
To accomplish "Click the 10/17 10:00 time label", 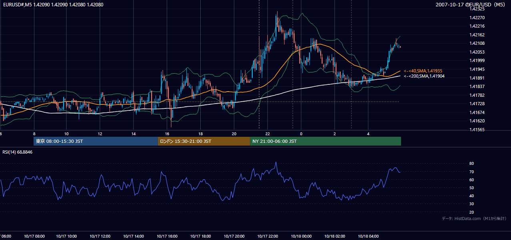I will tap(67, 236).
